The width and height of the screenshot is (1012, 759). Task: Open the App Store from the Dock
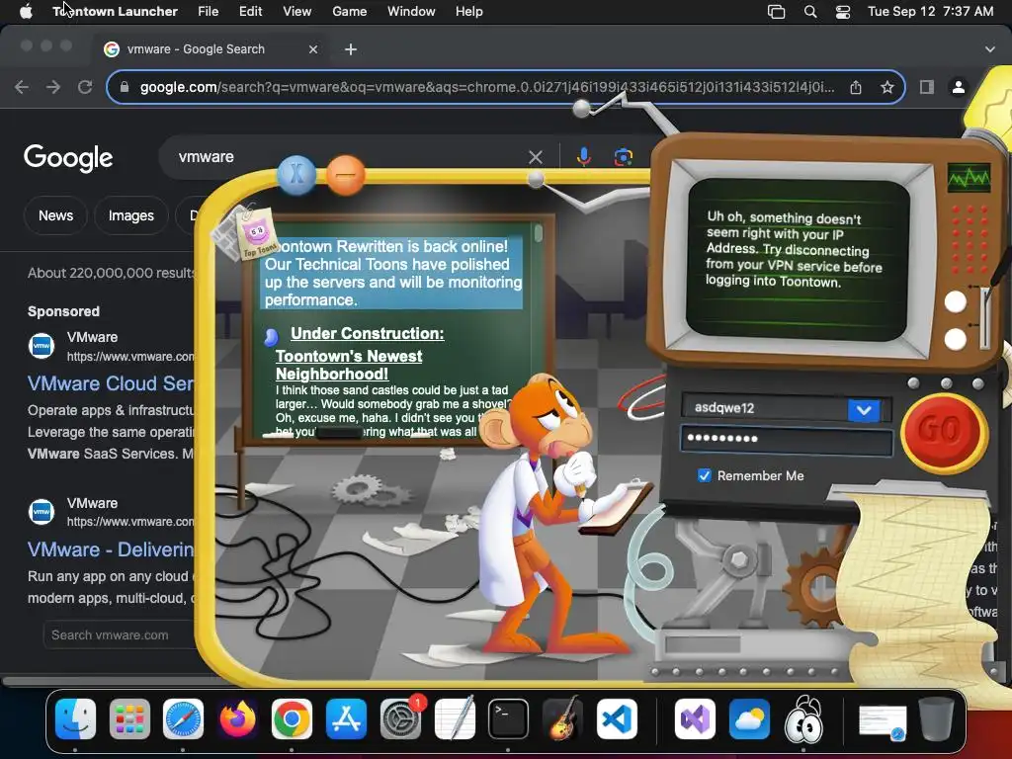point(346,719)
